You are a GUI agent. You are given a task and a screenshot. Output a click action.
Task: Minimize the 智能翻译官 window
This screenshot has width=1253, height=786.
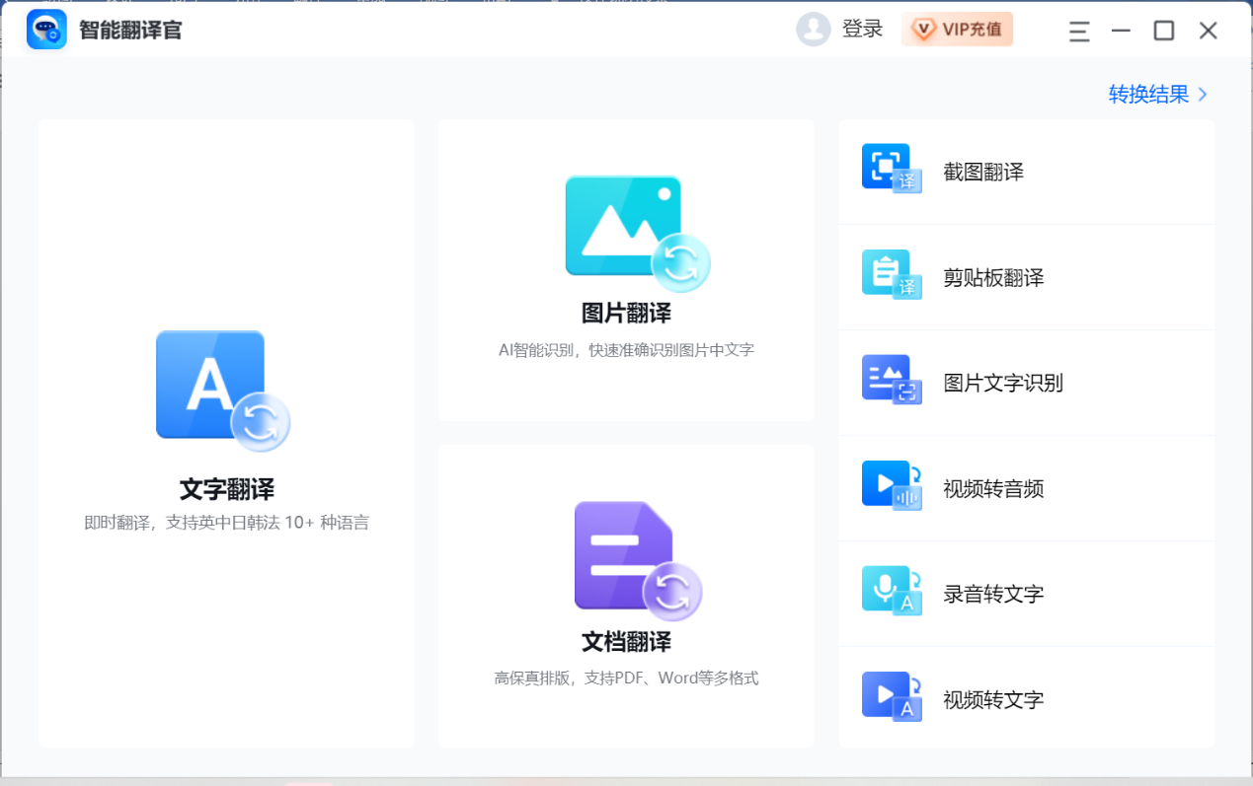[1121, 31]
